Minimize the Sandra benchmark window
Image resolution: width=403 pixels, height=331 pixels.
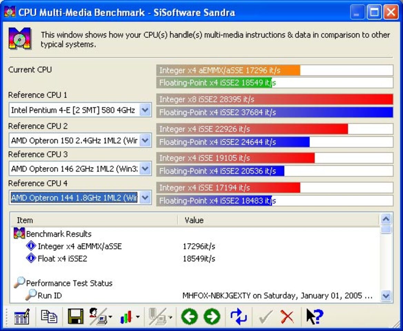point(357,12)
